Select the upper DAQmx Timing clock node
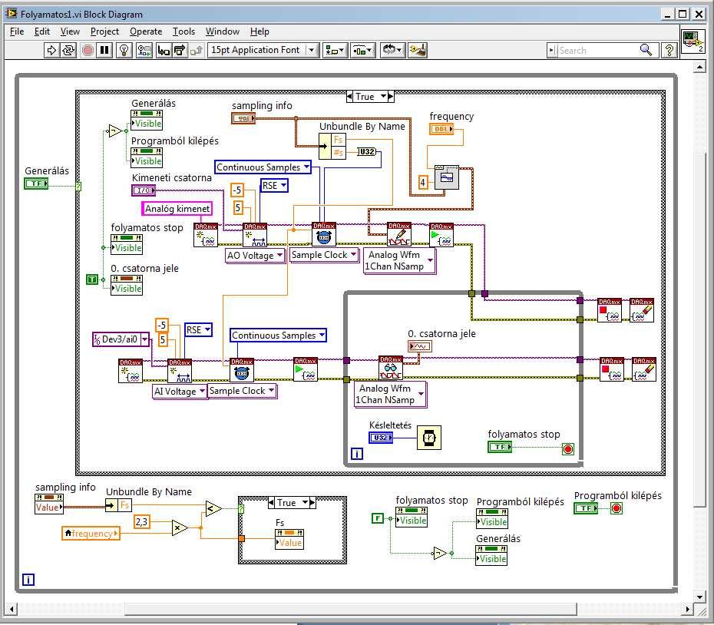The image size is (714, 625). (x=324, y=234)
